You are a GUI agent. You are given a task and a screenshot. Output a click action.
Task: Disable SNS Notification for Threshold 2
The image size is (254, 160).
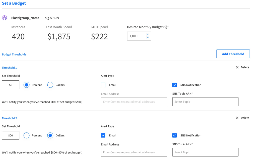point(175,135)
